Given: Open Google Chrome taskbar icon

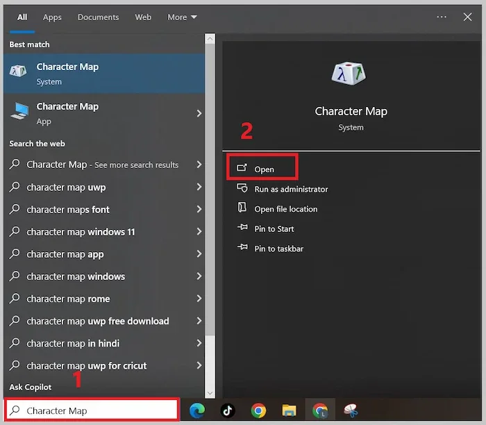Looking at the screenshot, I should 258,410.
